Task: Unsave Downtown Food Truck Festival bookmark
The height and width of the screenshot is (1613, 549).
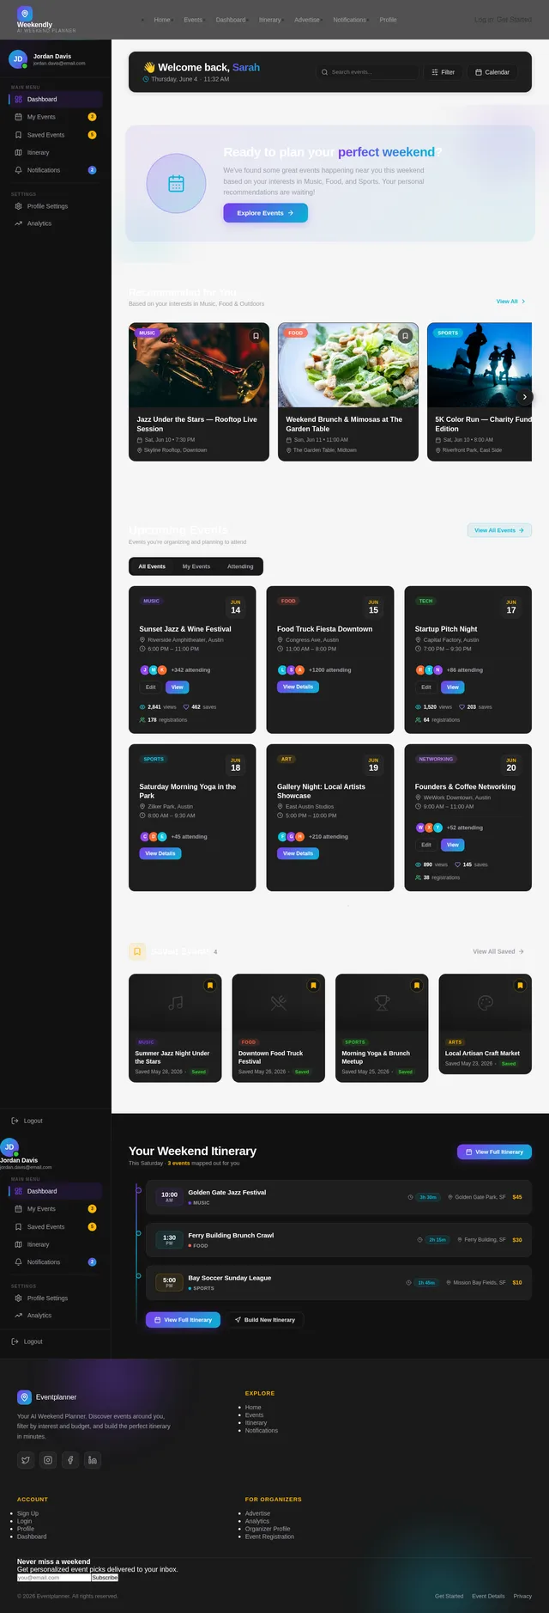Action: (313, 986)
